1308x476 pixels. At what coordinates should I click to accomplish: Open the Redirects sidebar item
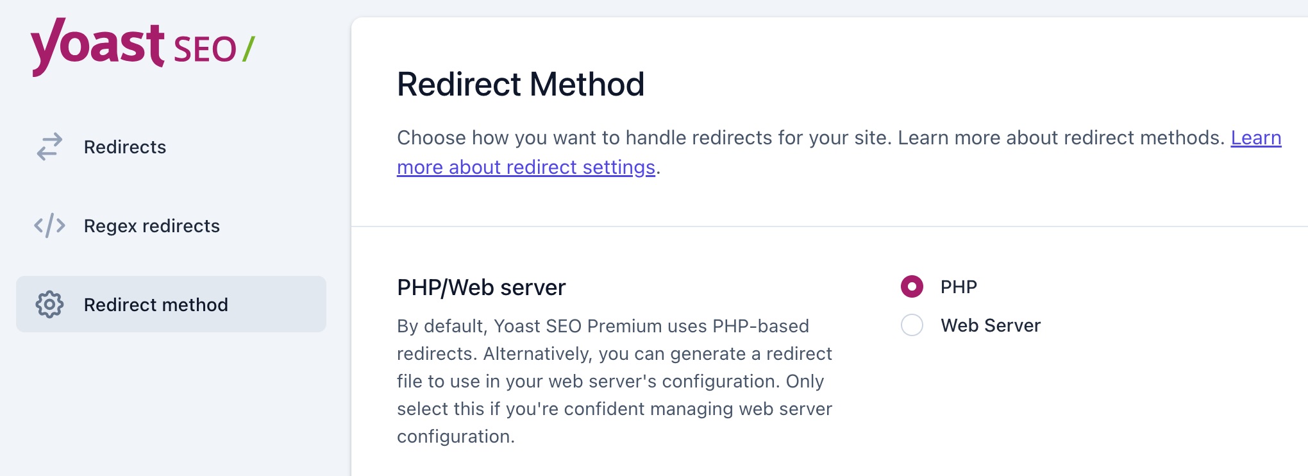tap(125, 147)
